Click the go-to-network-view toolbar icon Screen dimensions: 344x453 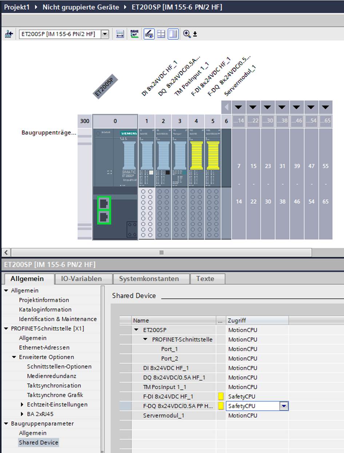click(9, 34)
